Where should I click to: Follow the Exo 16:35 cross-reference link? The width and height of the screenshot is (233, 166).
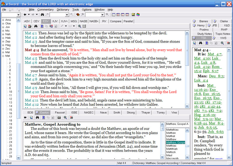coord(203,98)
